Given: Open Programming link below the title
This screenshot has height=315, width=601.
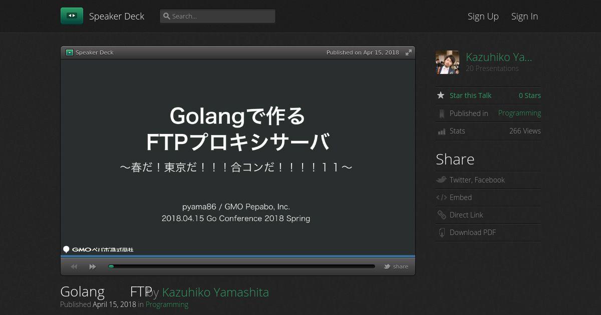Looking at the screenshot, I should click(167, 304).
